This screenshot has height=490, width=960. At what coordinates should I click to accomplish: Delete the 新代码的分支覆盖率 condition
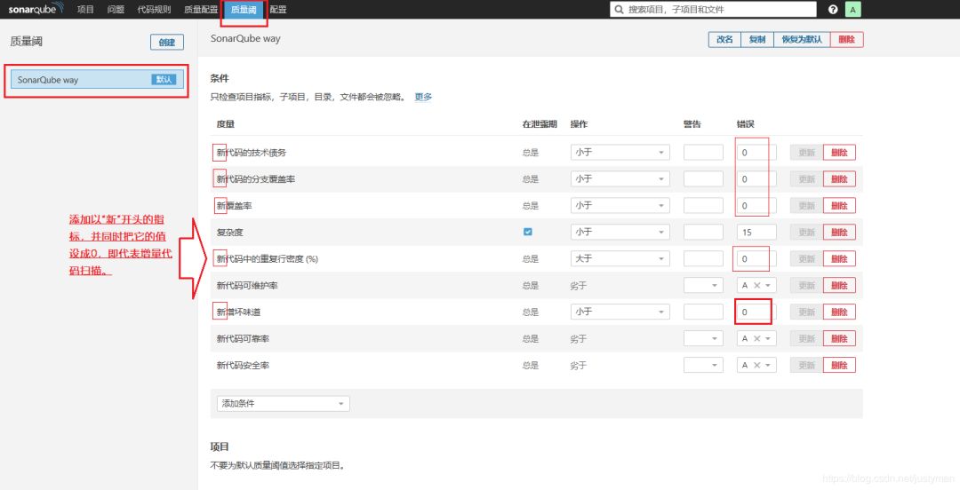839,179
